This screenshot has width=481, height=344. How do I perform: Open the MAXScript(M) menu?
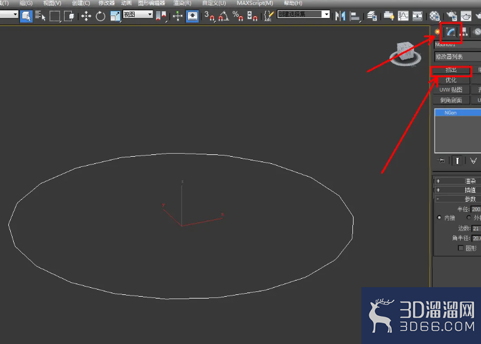tap(255, 3)
